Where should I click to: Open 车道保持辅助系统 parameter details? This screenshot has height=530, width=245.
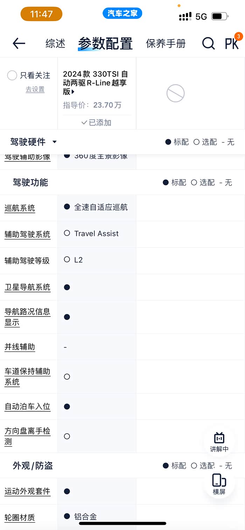pyautogui.click(x=27, y=376)
